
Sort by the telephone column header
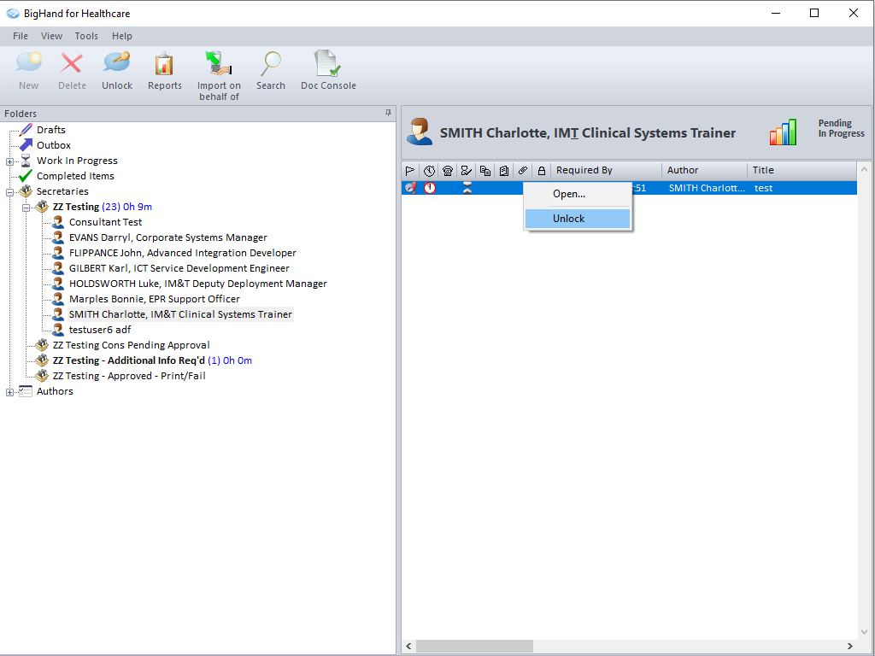pos(448,171)
